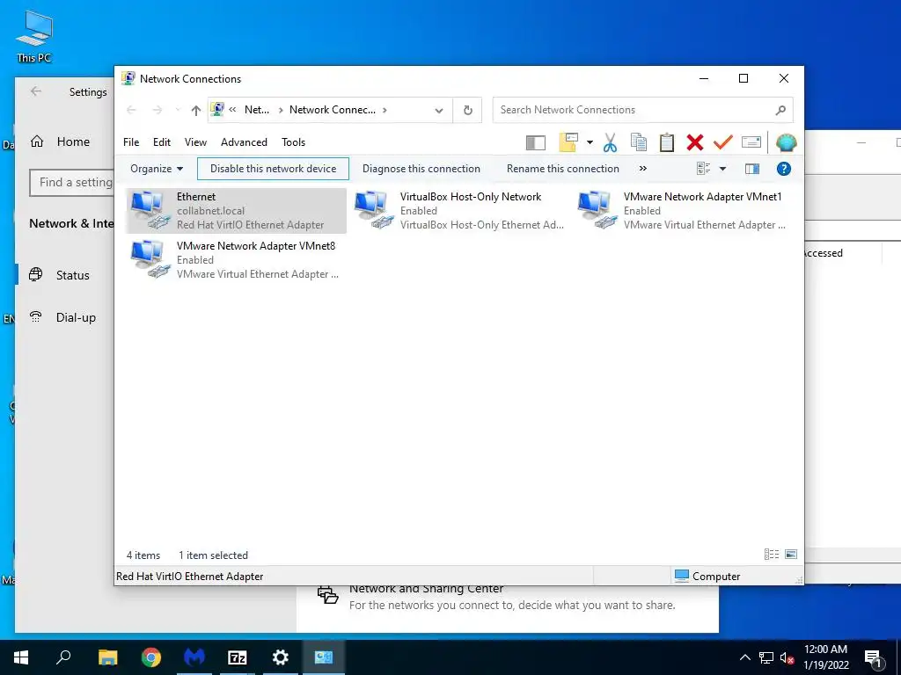Switch to large icons view in status bar
This screenshot has height=675, width=901.
[791, 554]
